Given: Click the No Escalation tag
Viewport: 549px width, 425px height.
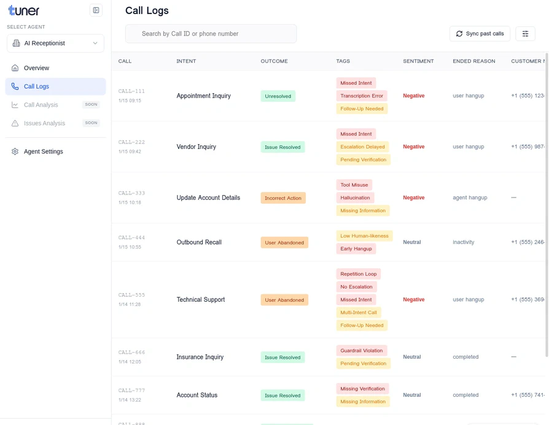Looking at the screenshot, I should [x=356, y=287].
